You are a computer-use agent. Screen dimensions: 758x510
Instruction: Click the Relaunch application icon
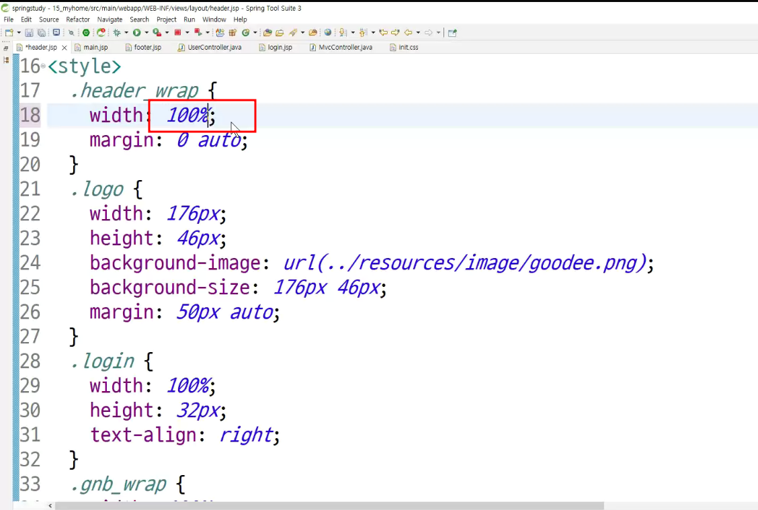[101, 32]
